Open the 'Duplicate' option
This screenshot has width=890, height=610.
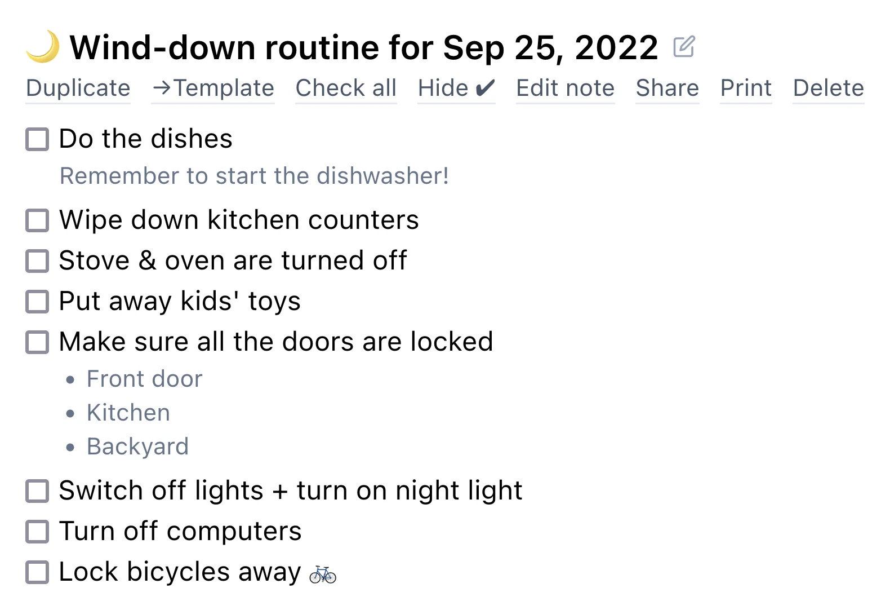[78, 88]
